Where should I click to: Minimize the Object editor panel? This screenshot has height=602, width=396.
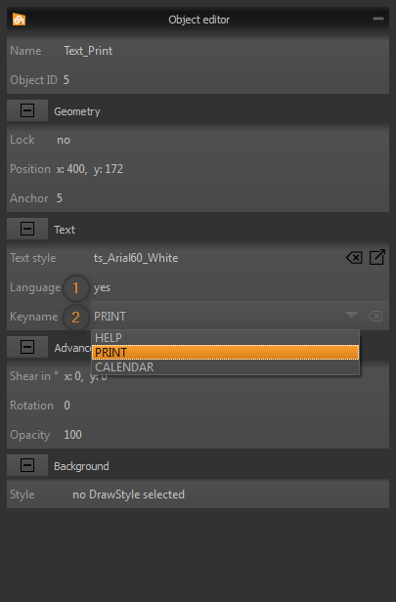(x=378, y=19)
